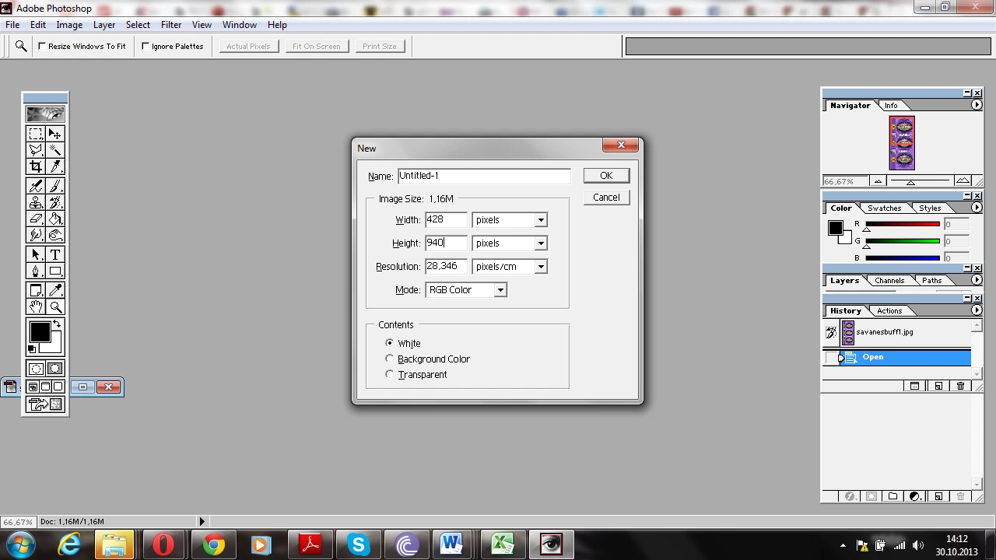Switch to the Swatches tab

pyautogui.click(x=885, y=208)
